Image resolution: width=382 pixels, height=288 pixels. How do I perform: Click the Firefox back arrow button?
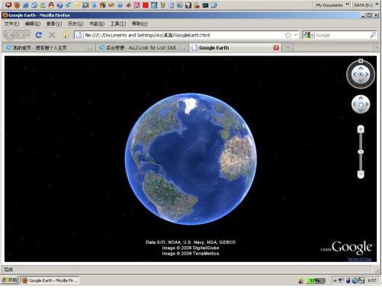10,35
